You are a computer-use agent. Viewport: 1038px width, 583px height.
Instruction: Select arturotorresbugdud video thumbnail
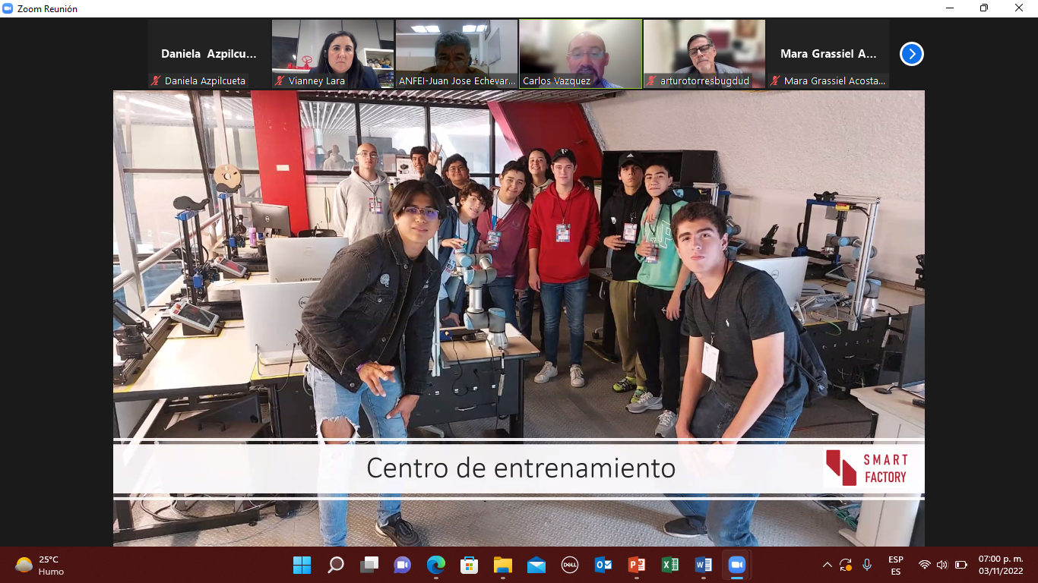[704, 54]
